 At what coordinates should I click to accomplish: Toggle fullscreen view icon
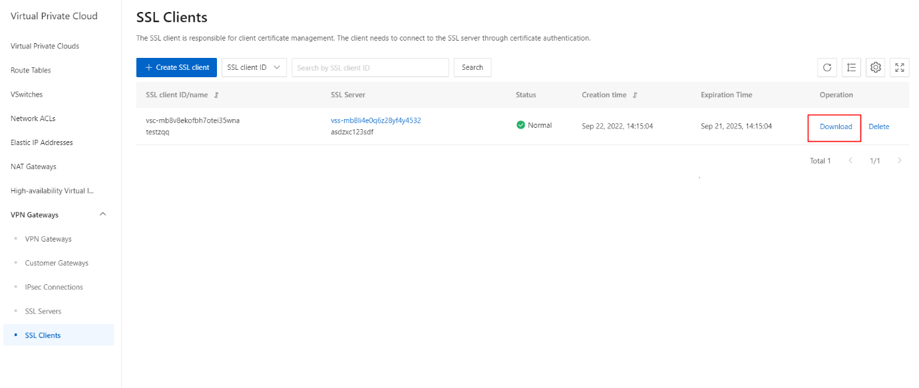(900, 67)
